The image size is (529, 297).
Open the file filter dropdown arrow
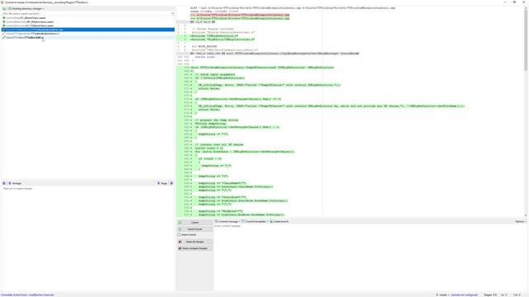tap(173, 13)
